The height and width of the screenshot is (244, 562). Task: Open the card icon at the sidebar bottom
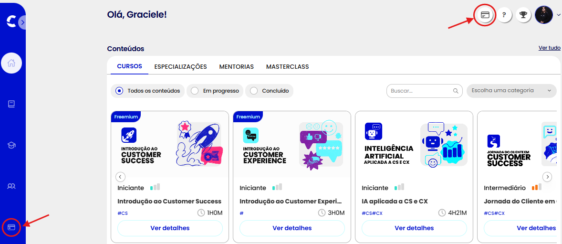(11, 227)
